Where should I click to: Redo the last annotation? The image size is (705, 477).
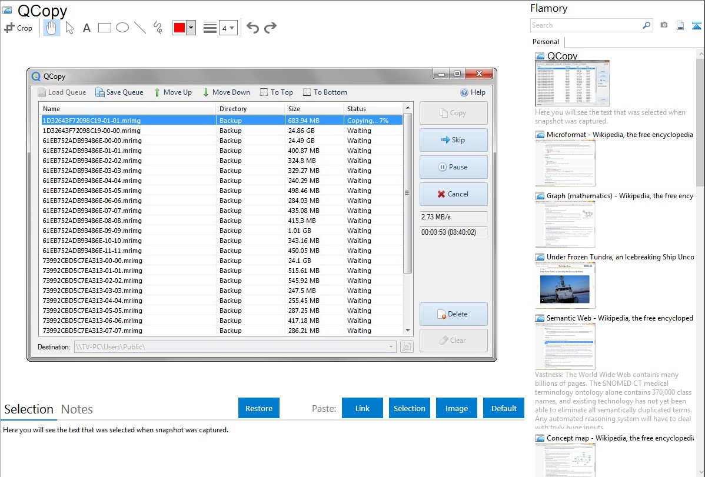coord(270,28)
